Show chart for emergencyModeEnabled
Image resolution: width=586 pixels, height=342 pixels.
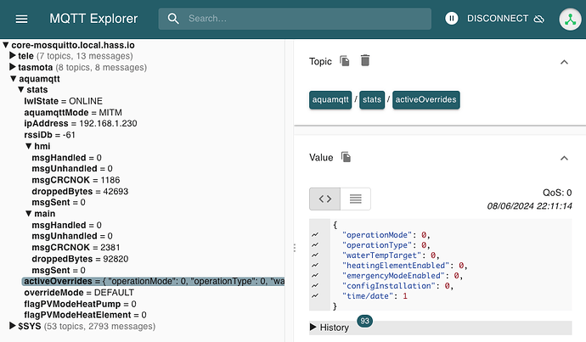[315, 276]
